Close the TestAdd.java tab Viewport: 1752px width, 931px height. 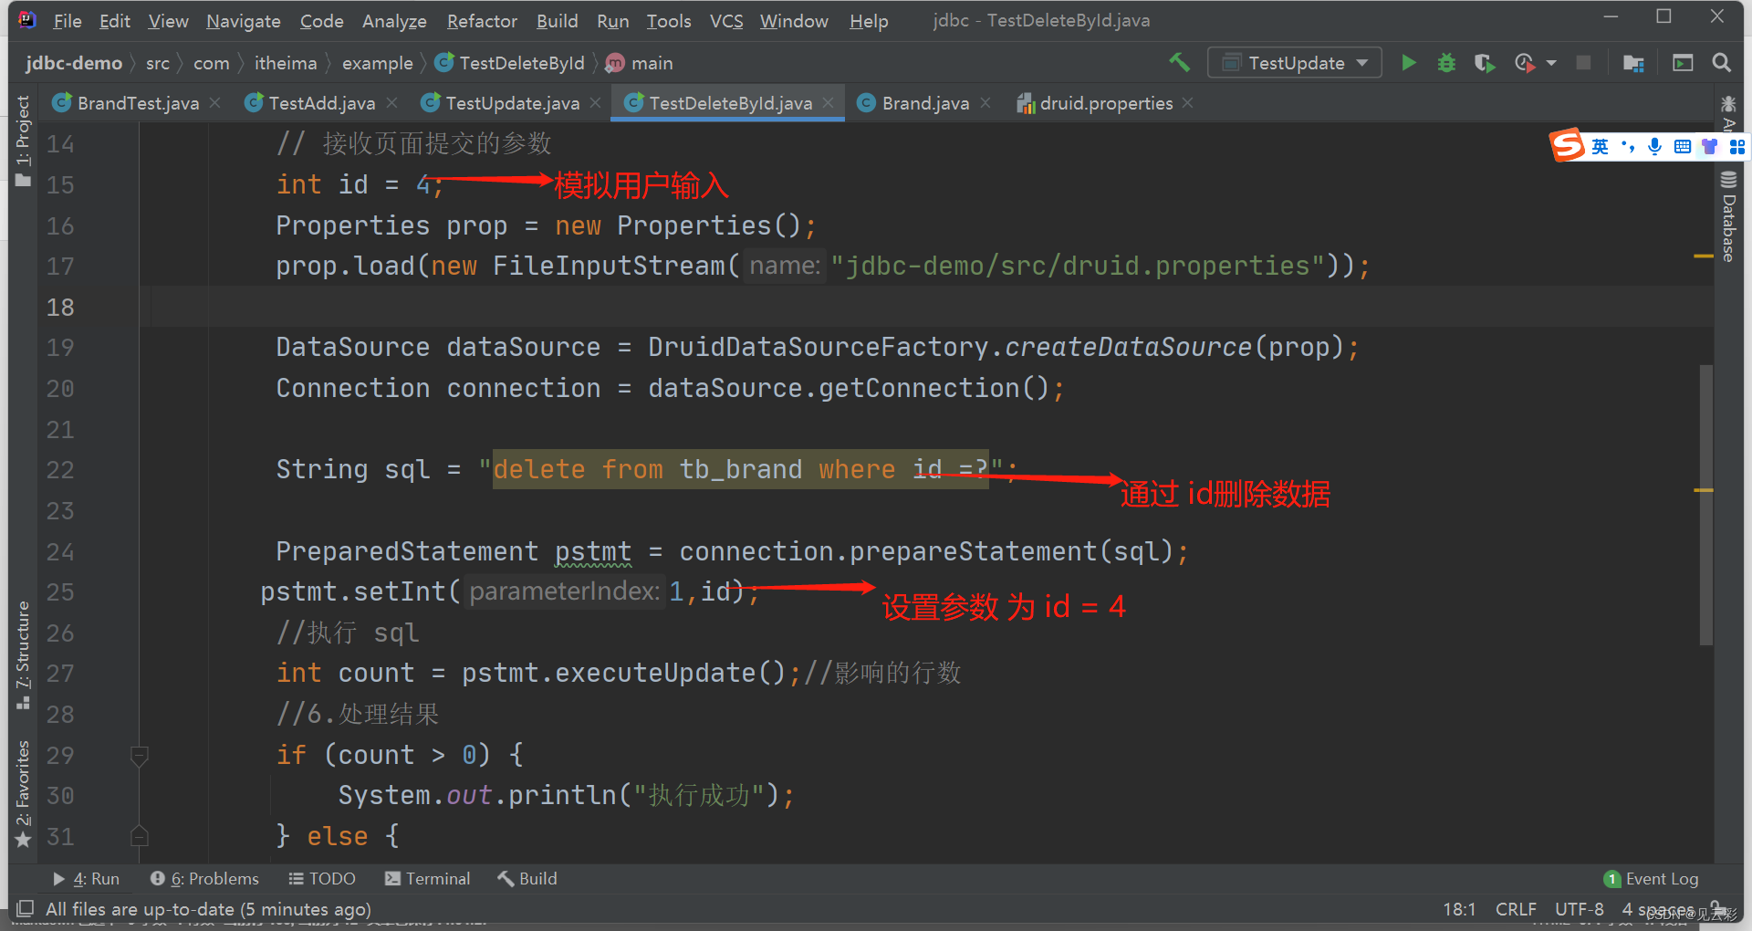[x=391, y=103]
